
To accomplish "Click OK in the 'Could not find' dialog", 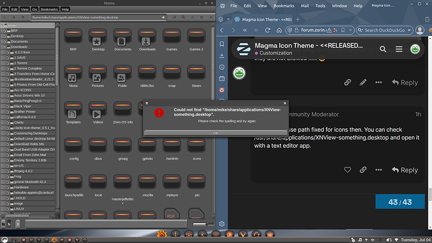I will click(215, 133).
